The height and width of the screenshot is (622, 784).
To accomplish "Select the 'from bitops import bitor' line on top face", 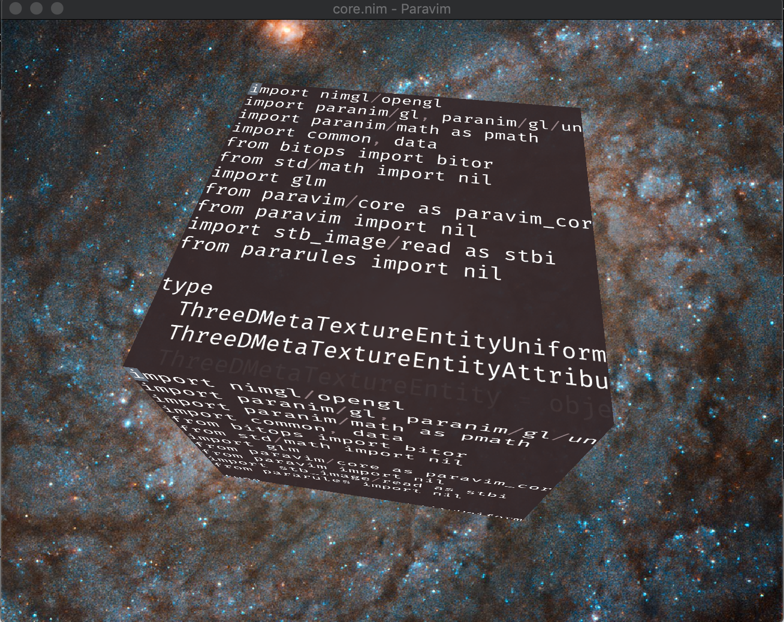I will 360,152.
